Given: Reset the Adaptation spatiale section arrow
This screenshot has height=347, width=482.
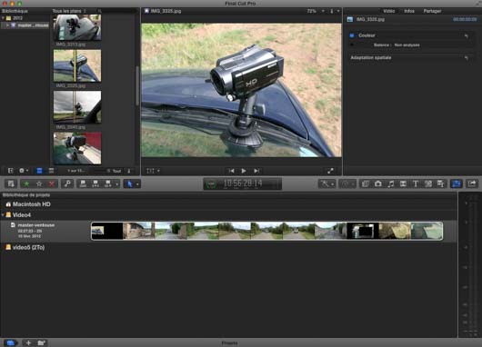Looking at the screenshot, I should pos(467,58).
